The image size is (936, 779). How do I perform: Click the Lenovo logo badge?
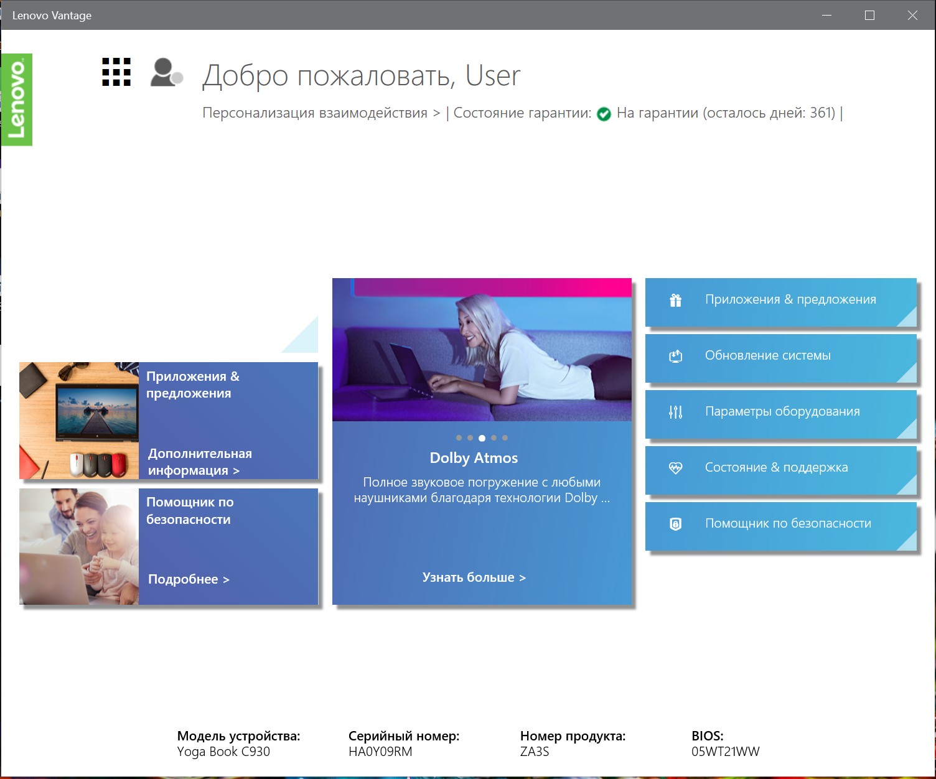click(x=17, y=100)
